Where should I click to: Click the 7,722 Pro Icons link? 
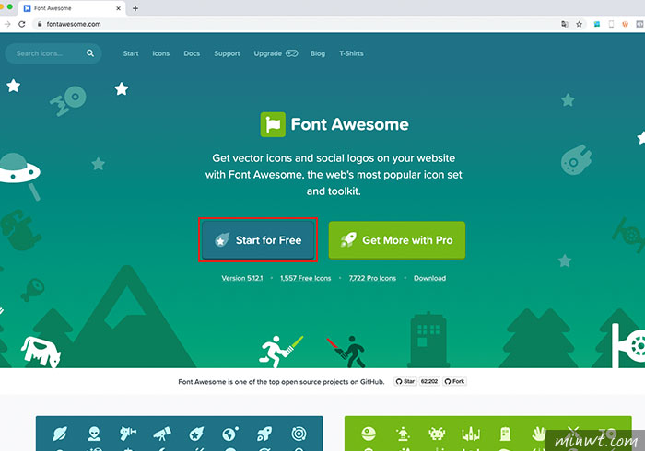coord(372,278)
